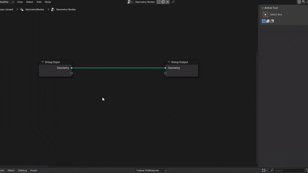This screenshot has height=173, width=308.
Task: Open the Node menu
Action: tap(48, 2)
